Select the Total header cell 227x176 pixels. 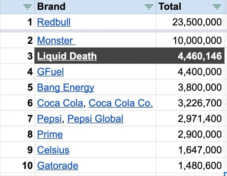pyautogui.click(x=190, y=7)
